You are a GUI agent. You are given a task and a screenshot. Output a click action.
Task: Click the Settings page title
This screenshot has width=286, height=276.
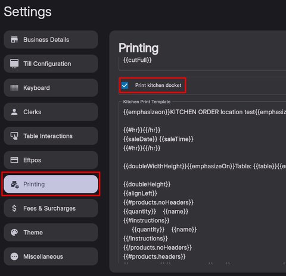(x=27, y=12)
